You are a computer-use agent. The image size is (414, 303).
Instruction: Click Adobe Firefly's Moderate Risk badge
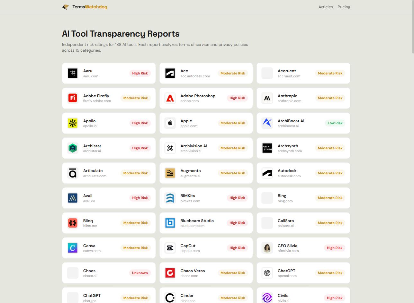pos(136,98)
